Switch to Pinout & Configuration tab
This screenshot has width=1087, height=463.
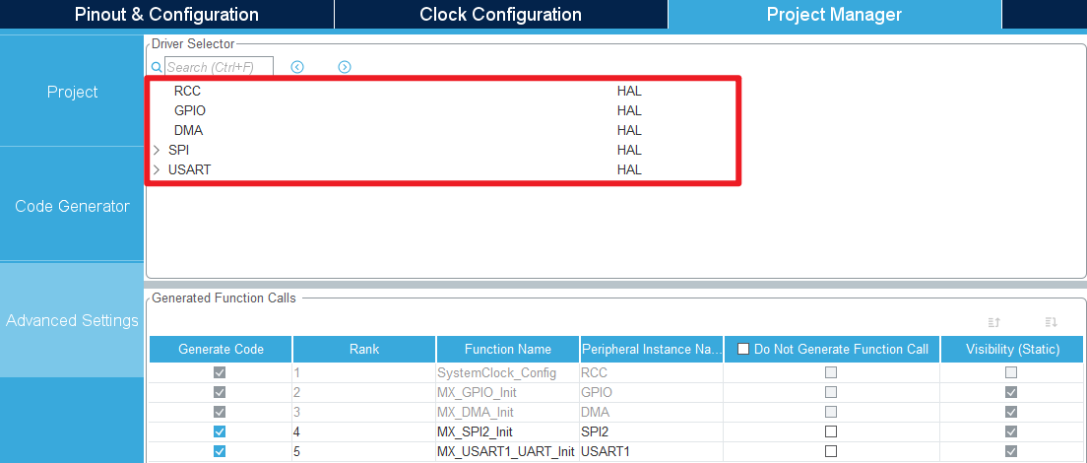(x=166, y=15)
